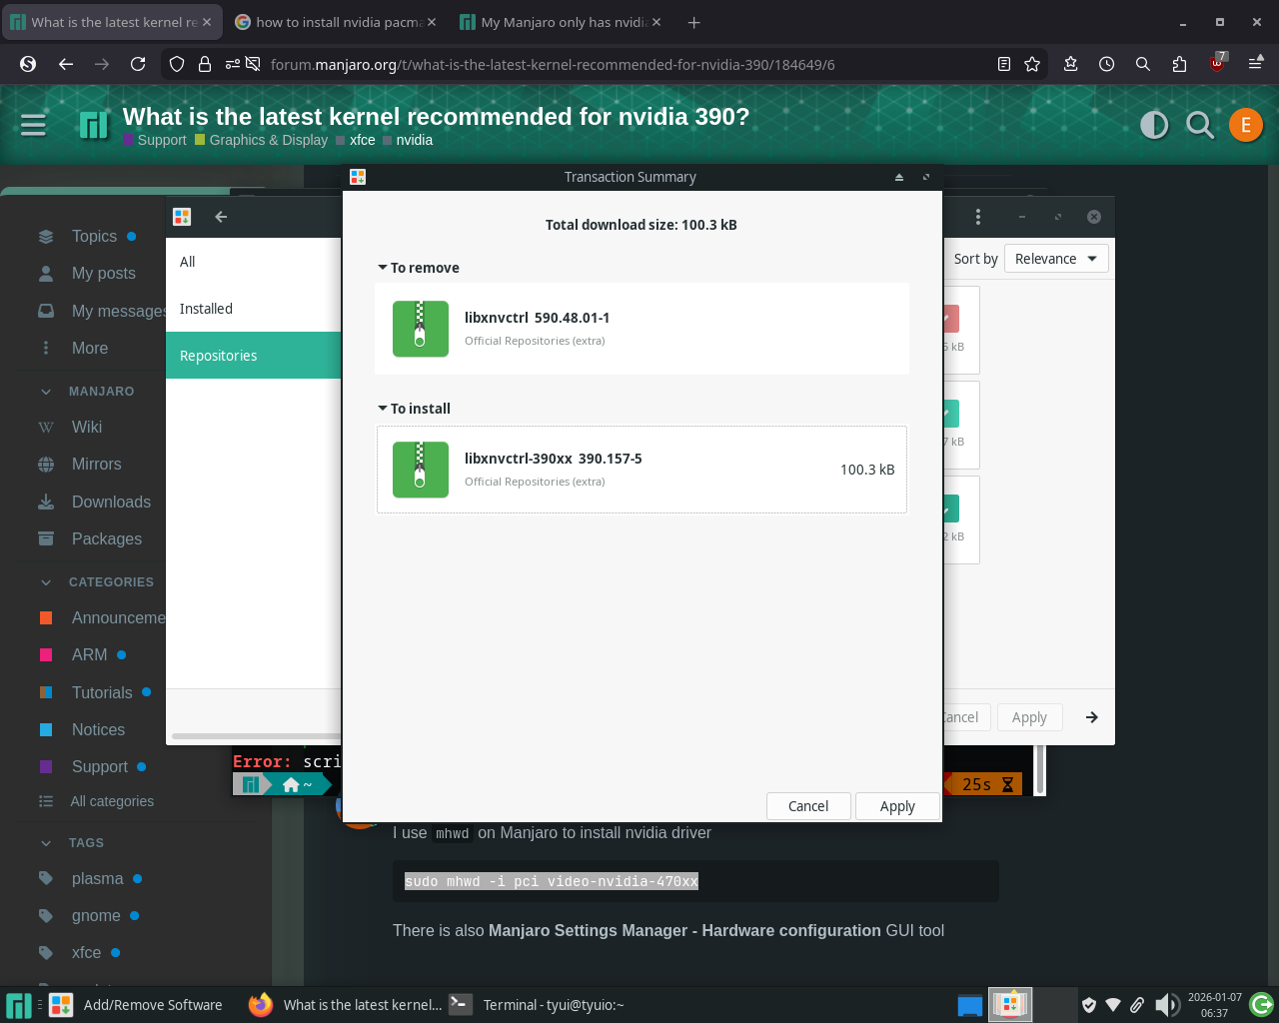Open the package manager three-dot menu
The image size is (1279, 1023).
(977, 217)
